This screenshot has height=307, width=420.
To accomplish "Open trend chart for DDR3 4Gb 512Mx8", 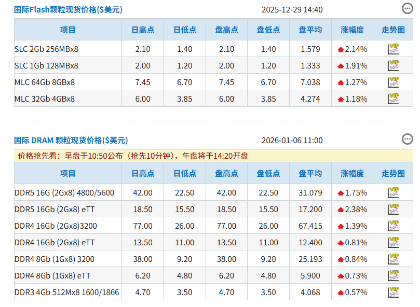I will tap(393, 292).
